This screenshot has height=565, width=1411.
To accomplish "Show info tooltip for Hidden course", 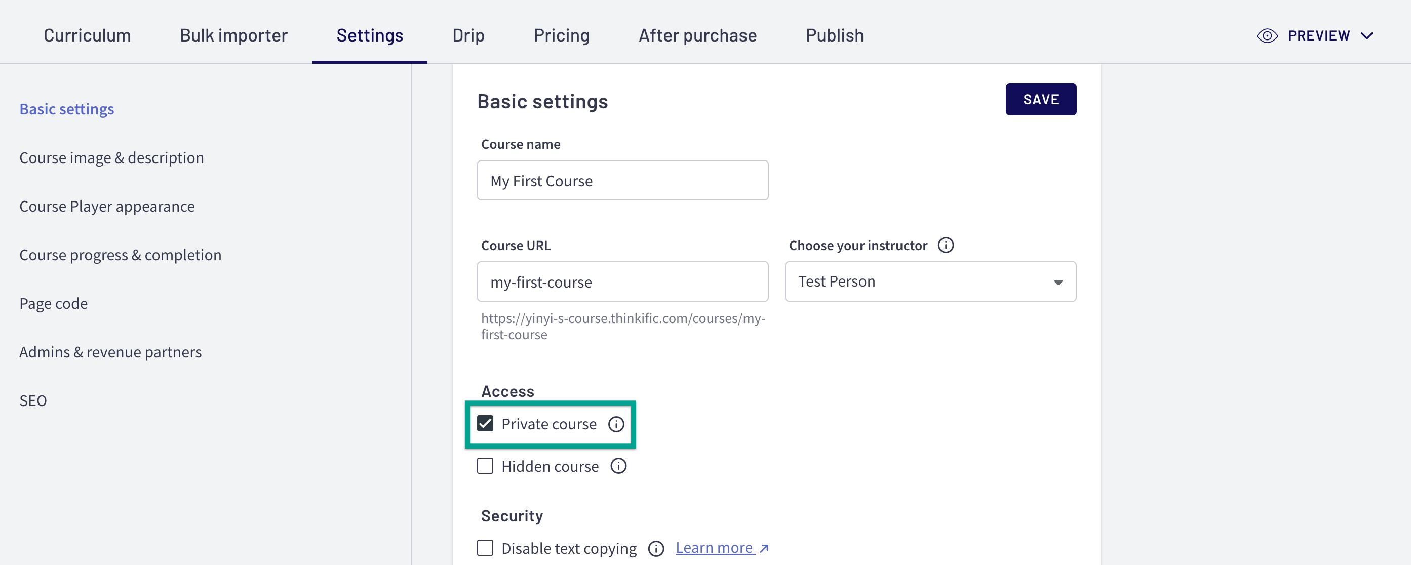I will tap(618, 466).
